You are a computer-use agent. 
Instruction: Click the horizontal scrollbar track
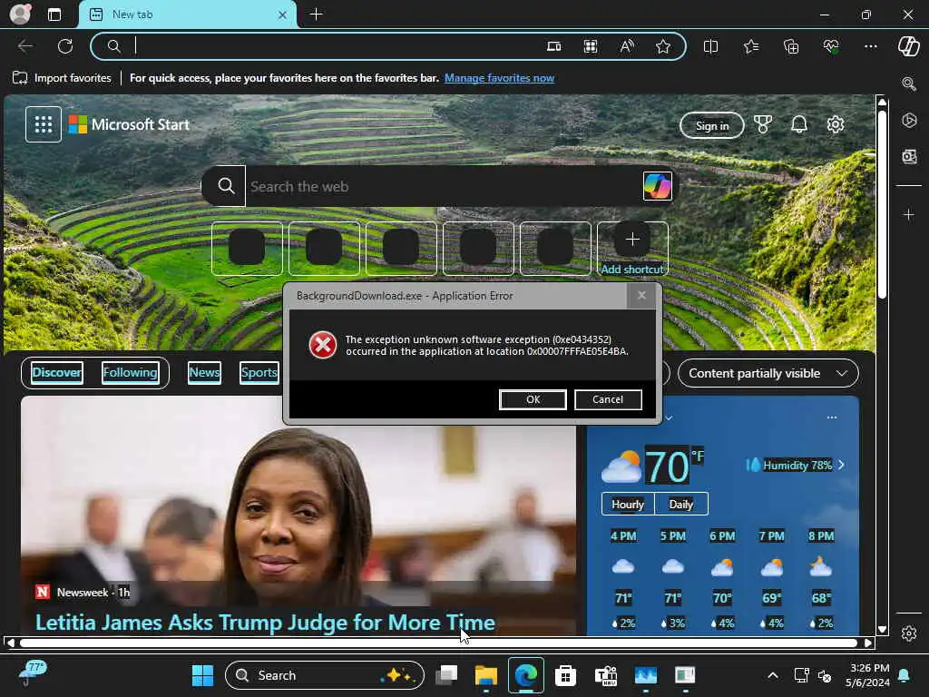tap(438, 643)
